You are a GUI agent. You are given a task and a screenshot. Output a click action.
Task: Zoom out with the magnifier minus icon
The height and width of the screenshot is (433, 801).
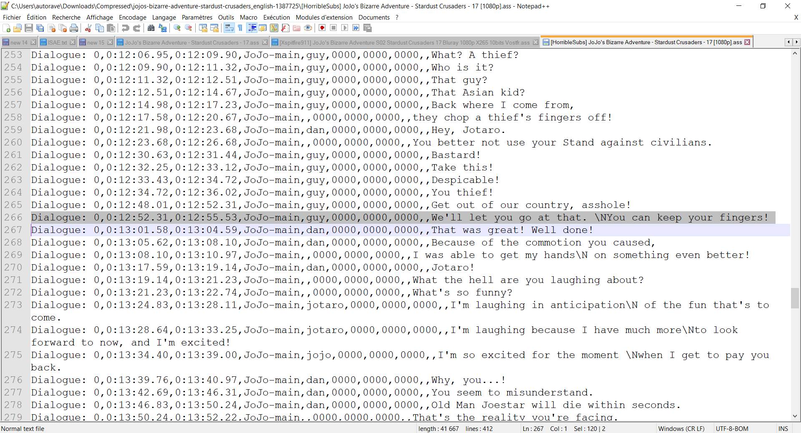pyautogui.click(x=189, y=28)
